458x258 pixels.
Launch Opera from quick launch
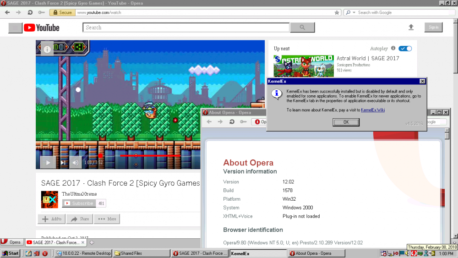pos(45,253)
